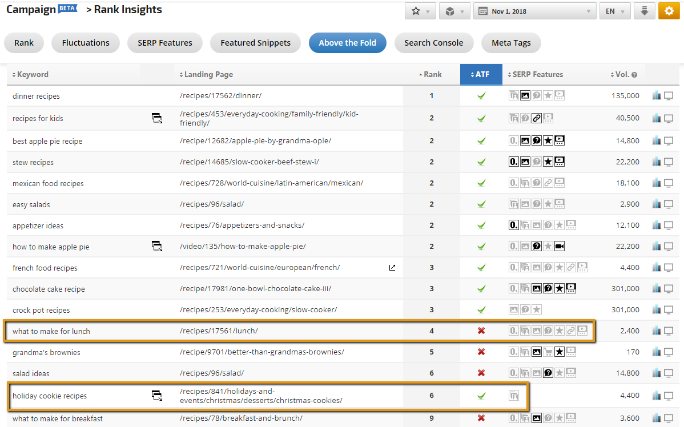Click link SERP feature icon in recipes for kids row

coord(537,118)
